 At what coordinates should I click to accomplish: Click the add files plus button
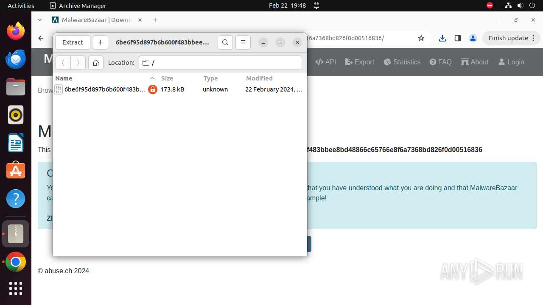click(100, 42)
